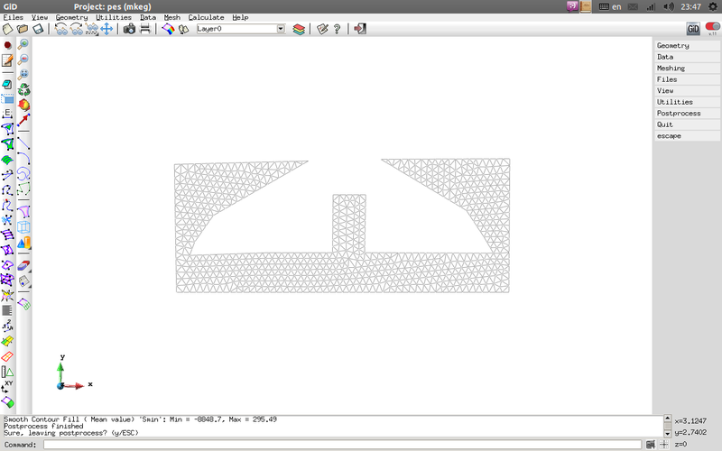
Task: Open a project with the folder icon
Action: [x=23, y=29]
